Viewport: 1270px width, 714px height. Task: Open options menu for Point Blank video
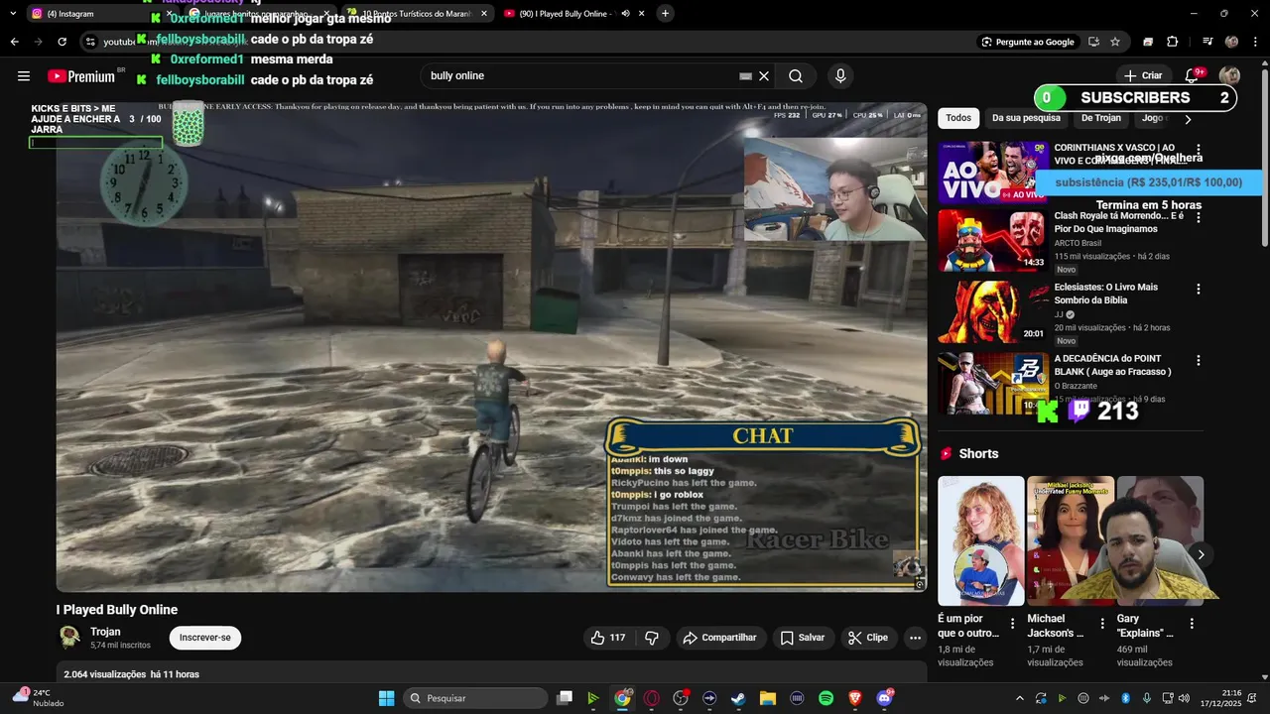[x=1198, y=361]
